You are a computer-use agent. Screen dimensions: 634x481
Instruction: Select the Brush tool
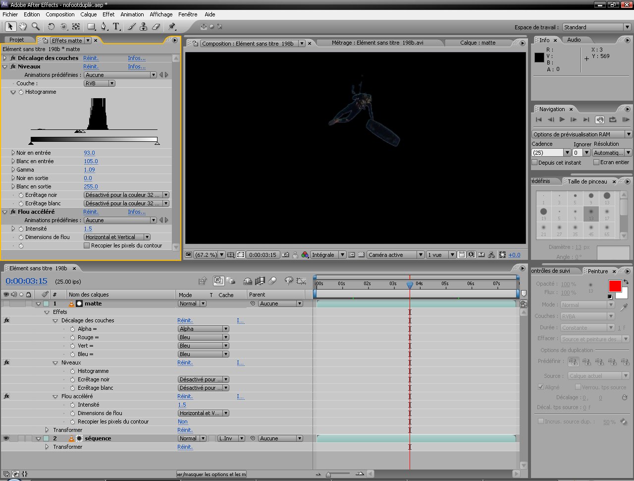click(132, 26)
